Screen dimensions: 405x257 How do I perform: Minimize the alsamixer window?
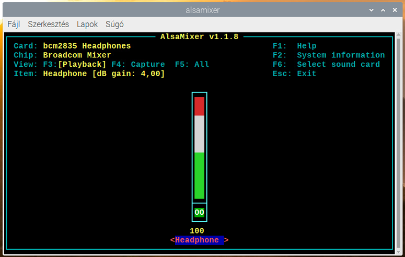[372, 10]
